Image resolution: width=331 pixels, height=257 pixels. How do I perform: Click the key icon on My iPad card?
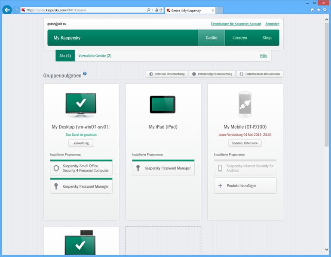(x=138, y=168)
